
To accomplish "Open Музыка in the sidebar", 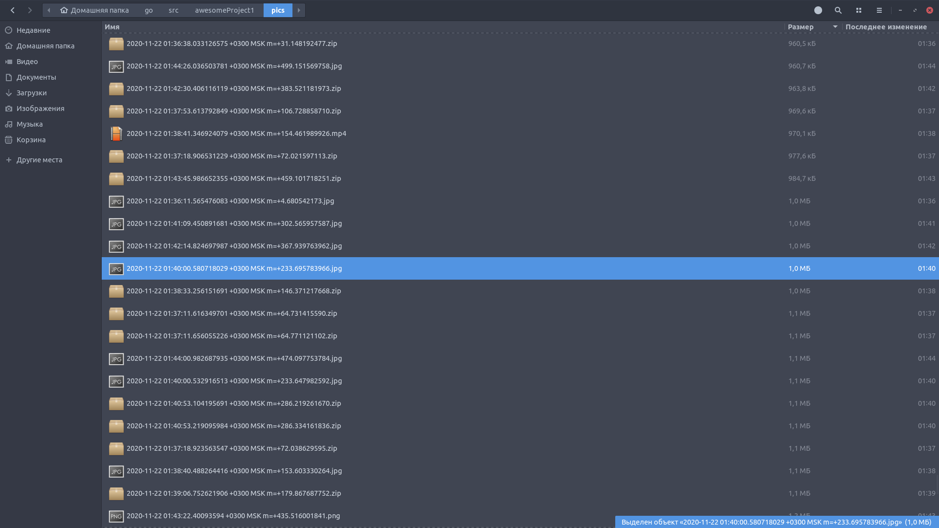I will click(x=29, y=124).
